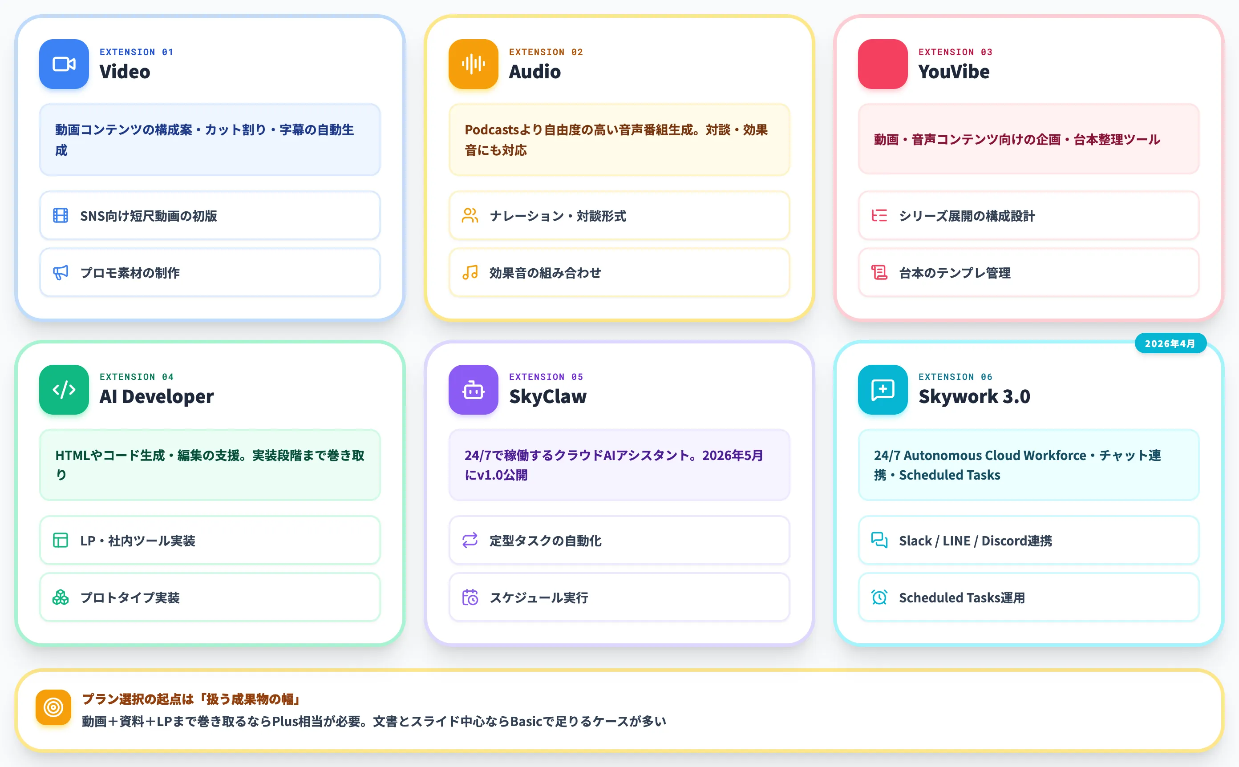Click the EXTENSION 03 label
This screenshot has width=1239, height=767.
click(x=956, y=52)
